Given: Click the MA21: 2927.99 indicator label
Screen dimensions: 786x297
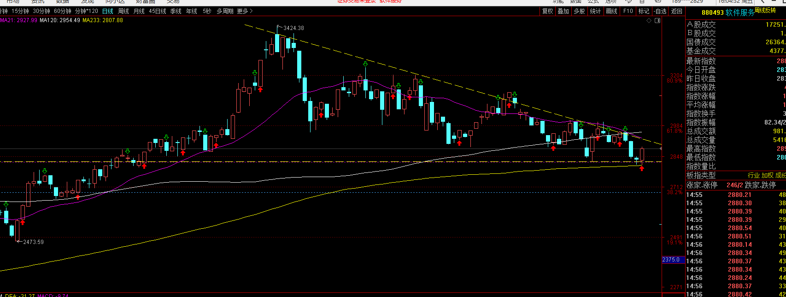Looking at the screenshot, I should 18,20.
